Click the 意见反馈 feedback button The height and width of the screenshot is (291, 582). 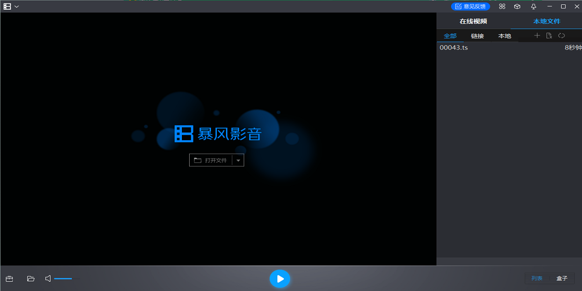469,6
